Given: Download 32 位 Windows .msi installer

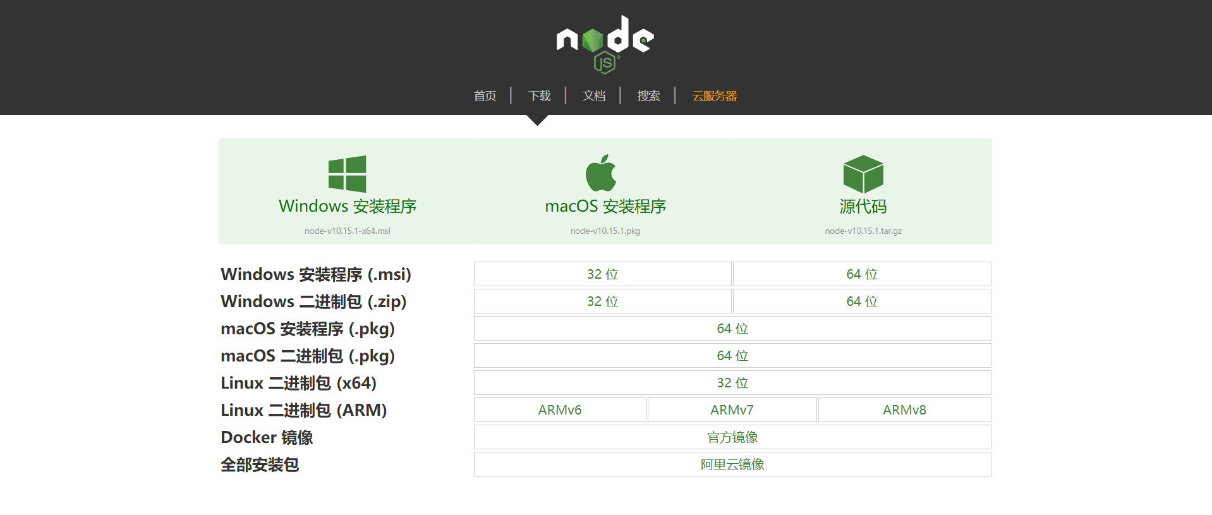Looking at the screenshot, I should [603, 274].
